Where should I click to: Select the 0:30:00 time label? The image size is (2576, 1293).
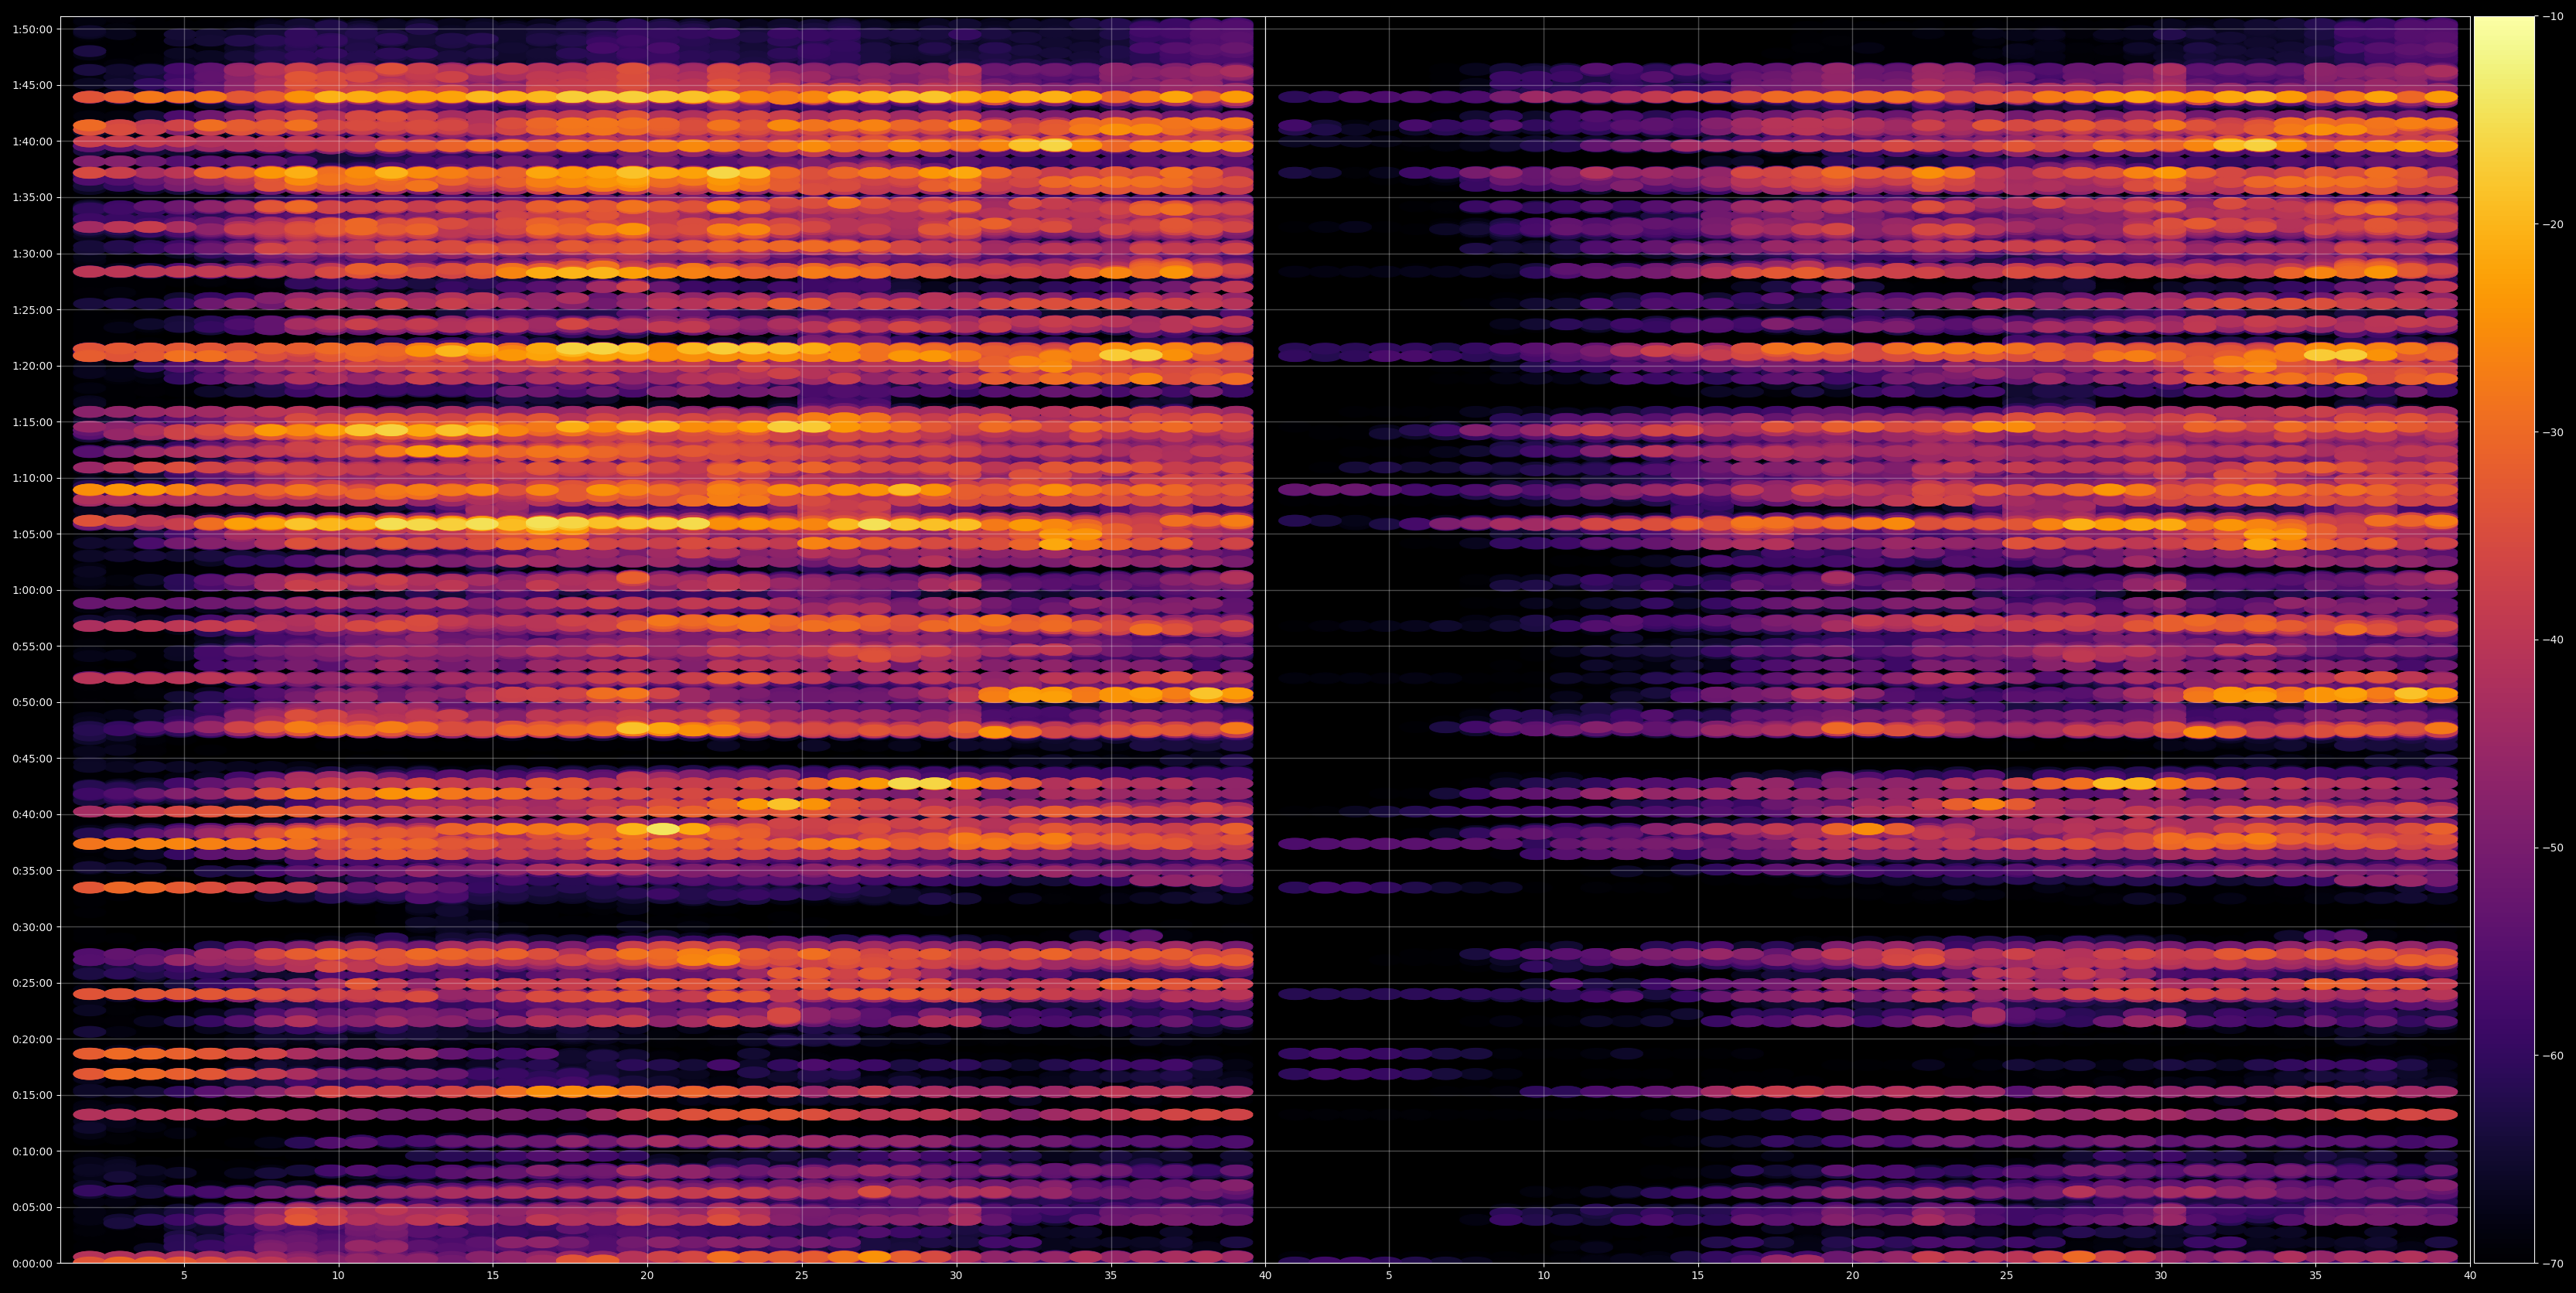tap(32, 927)
